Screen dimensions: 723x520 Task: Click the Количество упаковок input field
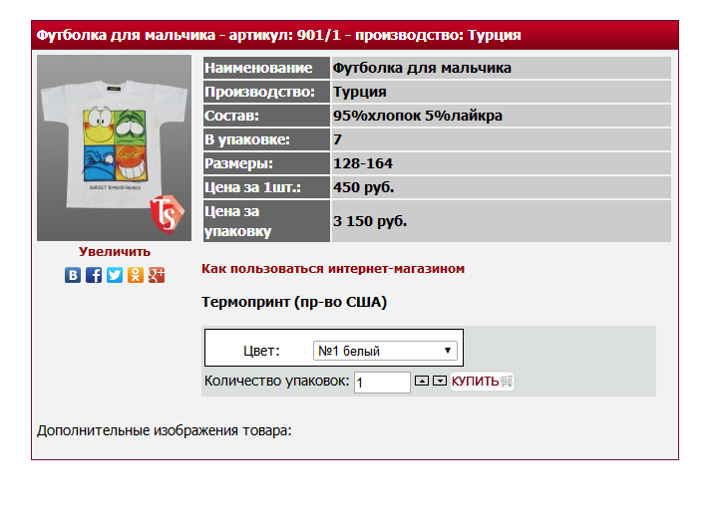[382, 383]
